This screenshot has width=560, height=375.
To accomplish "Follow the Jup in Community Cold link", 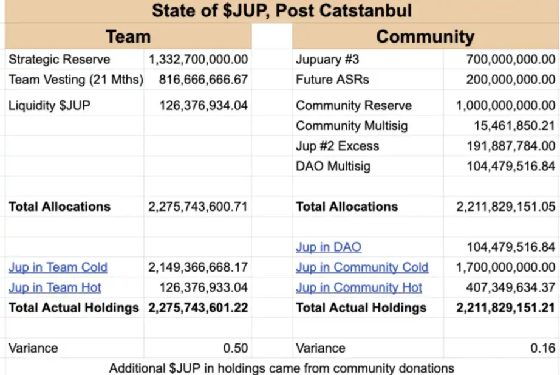I will [x=361, y=267].
